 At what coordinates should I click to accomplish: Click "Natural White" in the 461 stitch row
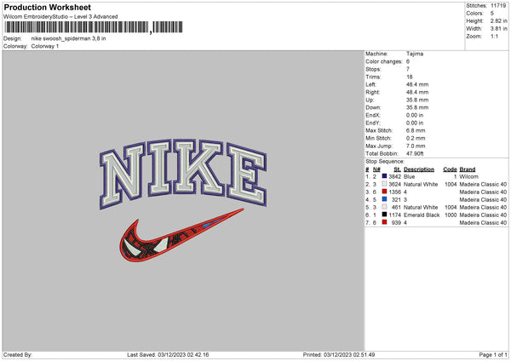coord(421,207)
